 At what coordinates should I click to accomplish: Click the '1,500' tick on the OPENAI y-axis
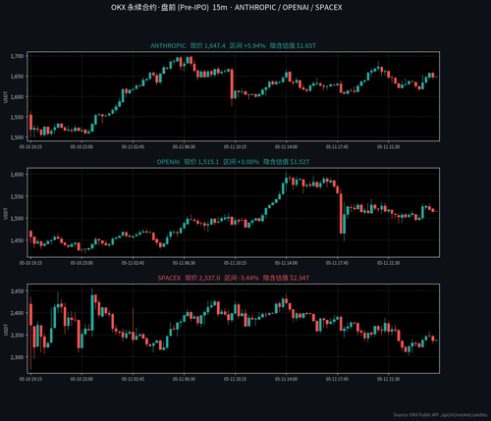(17, 219)
